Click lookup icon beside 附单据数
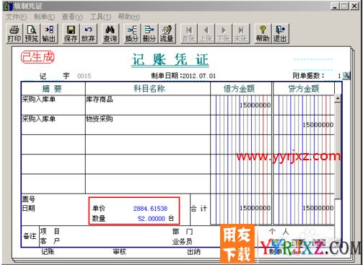Image resolution: width=363 pixels, height=265 pixels. coord(346,76)
